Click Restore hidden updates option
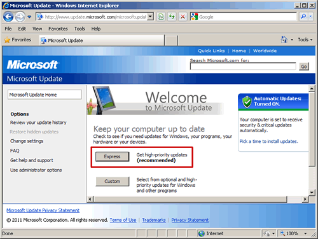This screenshot has width=318, height=239. (34, 132)
